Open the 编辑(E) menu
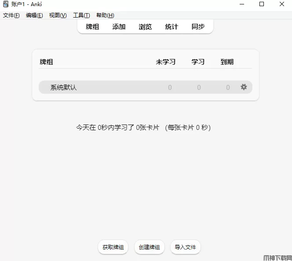 coord(34,15)
